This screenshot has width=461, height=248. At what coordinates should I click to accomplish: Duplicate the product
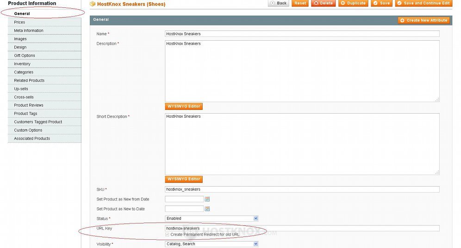pos(353,3)
